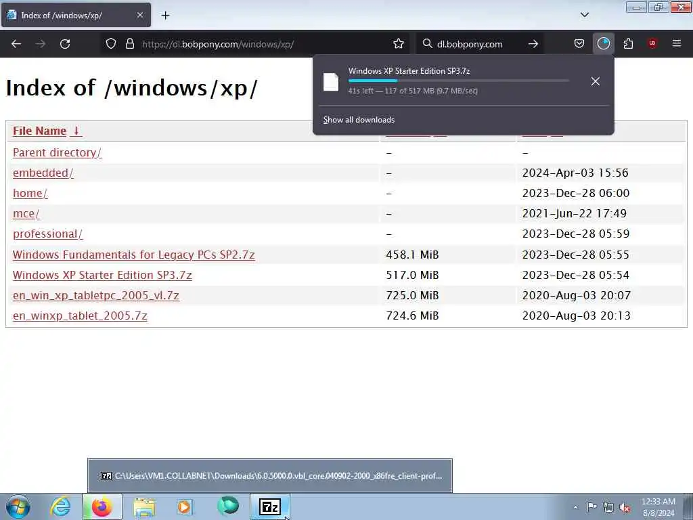Open the clock showing 12:33 AM
The height and width of the screenshot is (520, 693).
[658, 507]
